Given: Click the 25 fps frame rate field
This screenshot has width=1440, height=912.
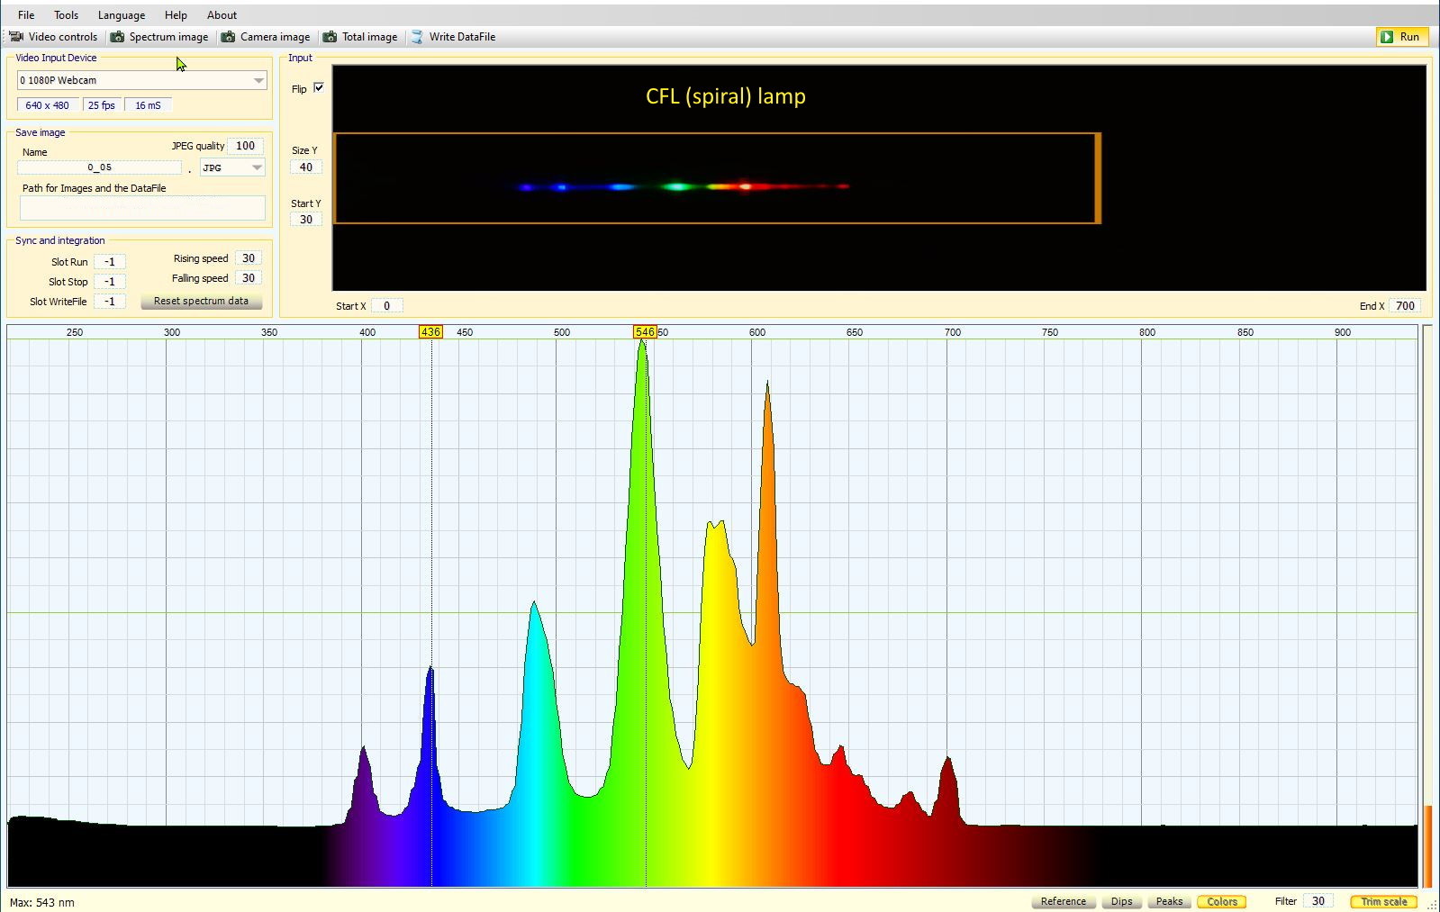Looking at the screenshot, I should click(x=102, y=105).
